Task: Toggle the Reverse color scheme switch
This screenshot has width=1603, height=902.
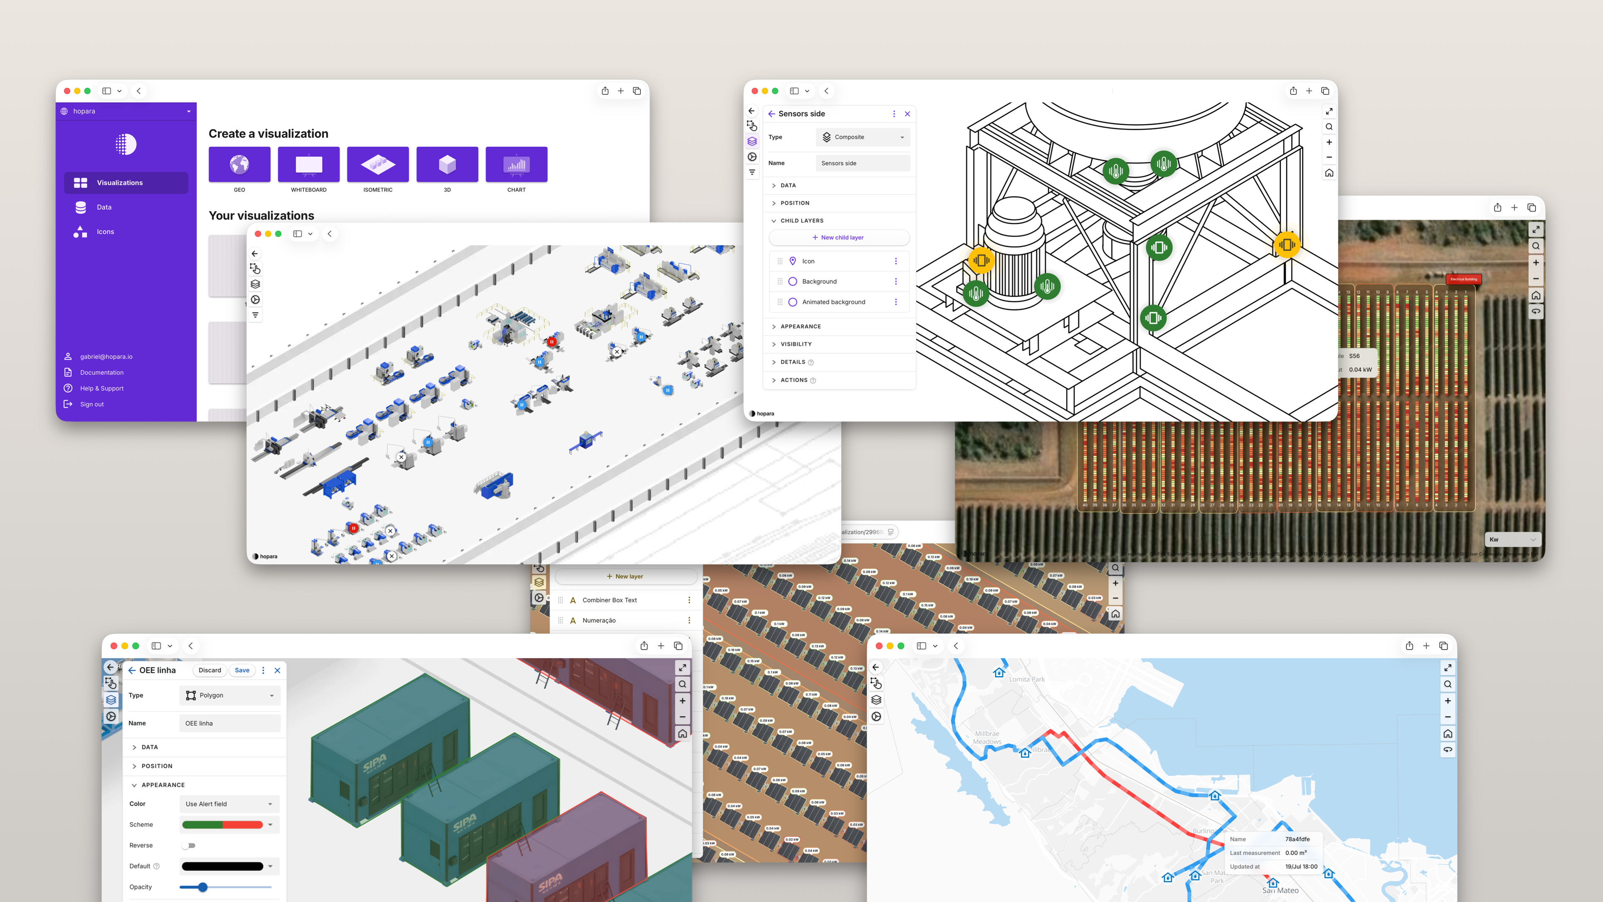Action: point(189,845)
